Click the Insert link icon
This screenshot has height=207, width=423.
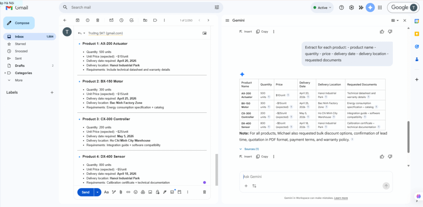(128, 192)
